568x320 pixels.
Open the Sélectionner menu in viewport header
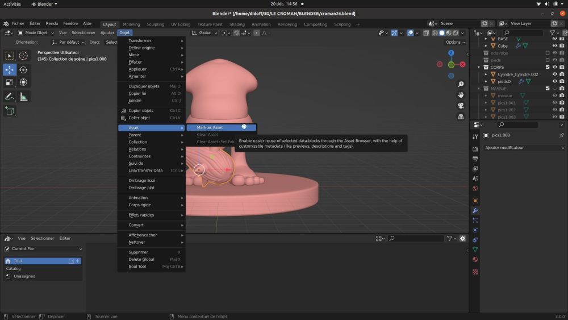tap(83, 32)
